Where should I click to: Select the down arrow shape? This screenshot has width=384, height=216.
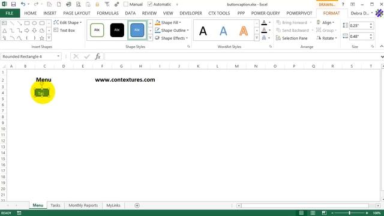[34, 31]
